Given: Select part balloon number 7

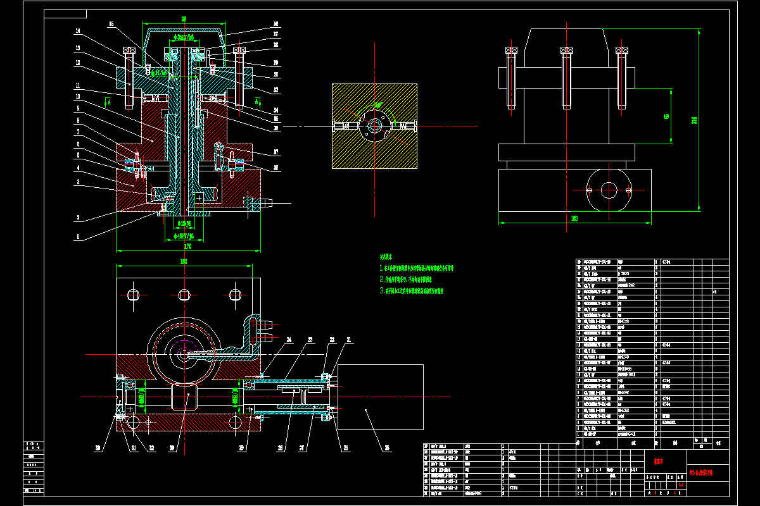Looking at the screenshot, I should [x=79, y=132].
